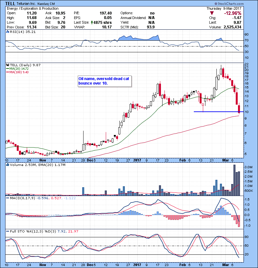
Task: Click the SCTR (Mid) value 93.9
Action: coord(151,27)
